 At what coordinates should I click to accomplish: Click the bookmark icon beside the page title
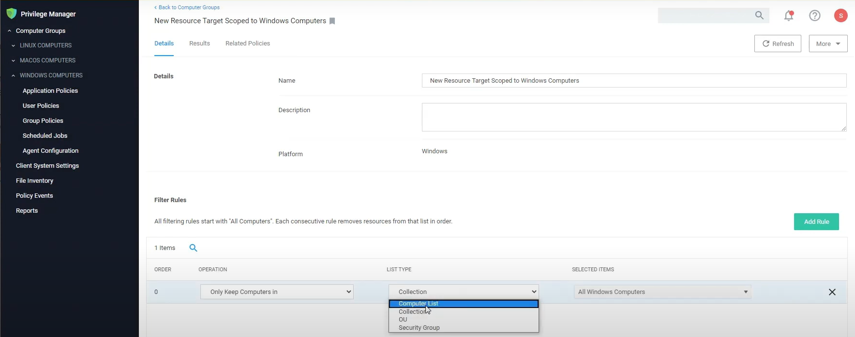(x=332, y=21)
